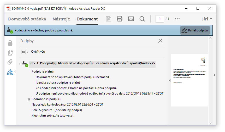Switch to the Nástroje tab
225x132 pixels.
(x=61, y=19)
